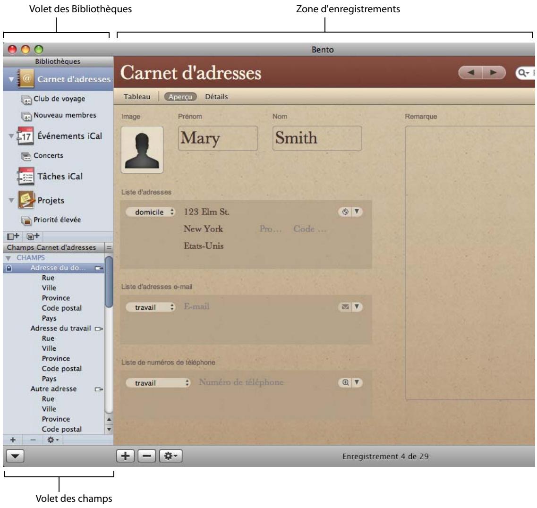Image resolution: width=537 pixels, height=508 pixels.
Task: Delete field with the minus button
Action: coord(33,440)
